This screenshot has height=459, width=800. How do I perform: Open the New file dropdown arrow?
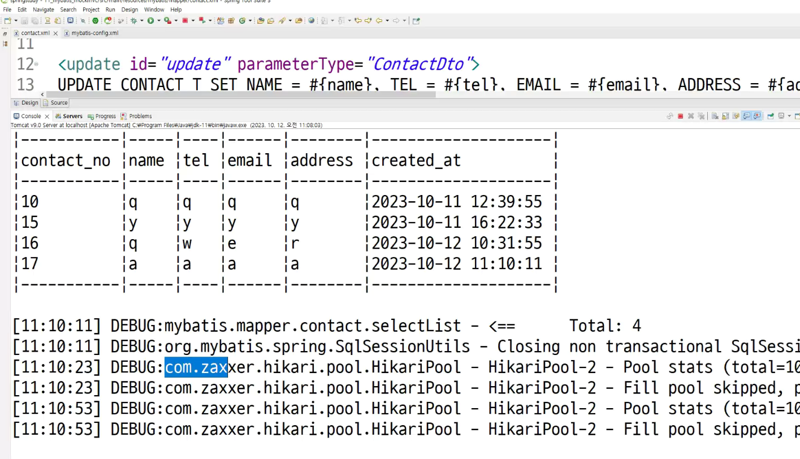[16, 20]
